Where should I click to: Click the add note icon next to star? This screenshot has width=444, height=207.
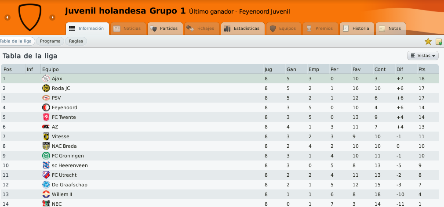[x=439, y=42]
